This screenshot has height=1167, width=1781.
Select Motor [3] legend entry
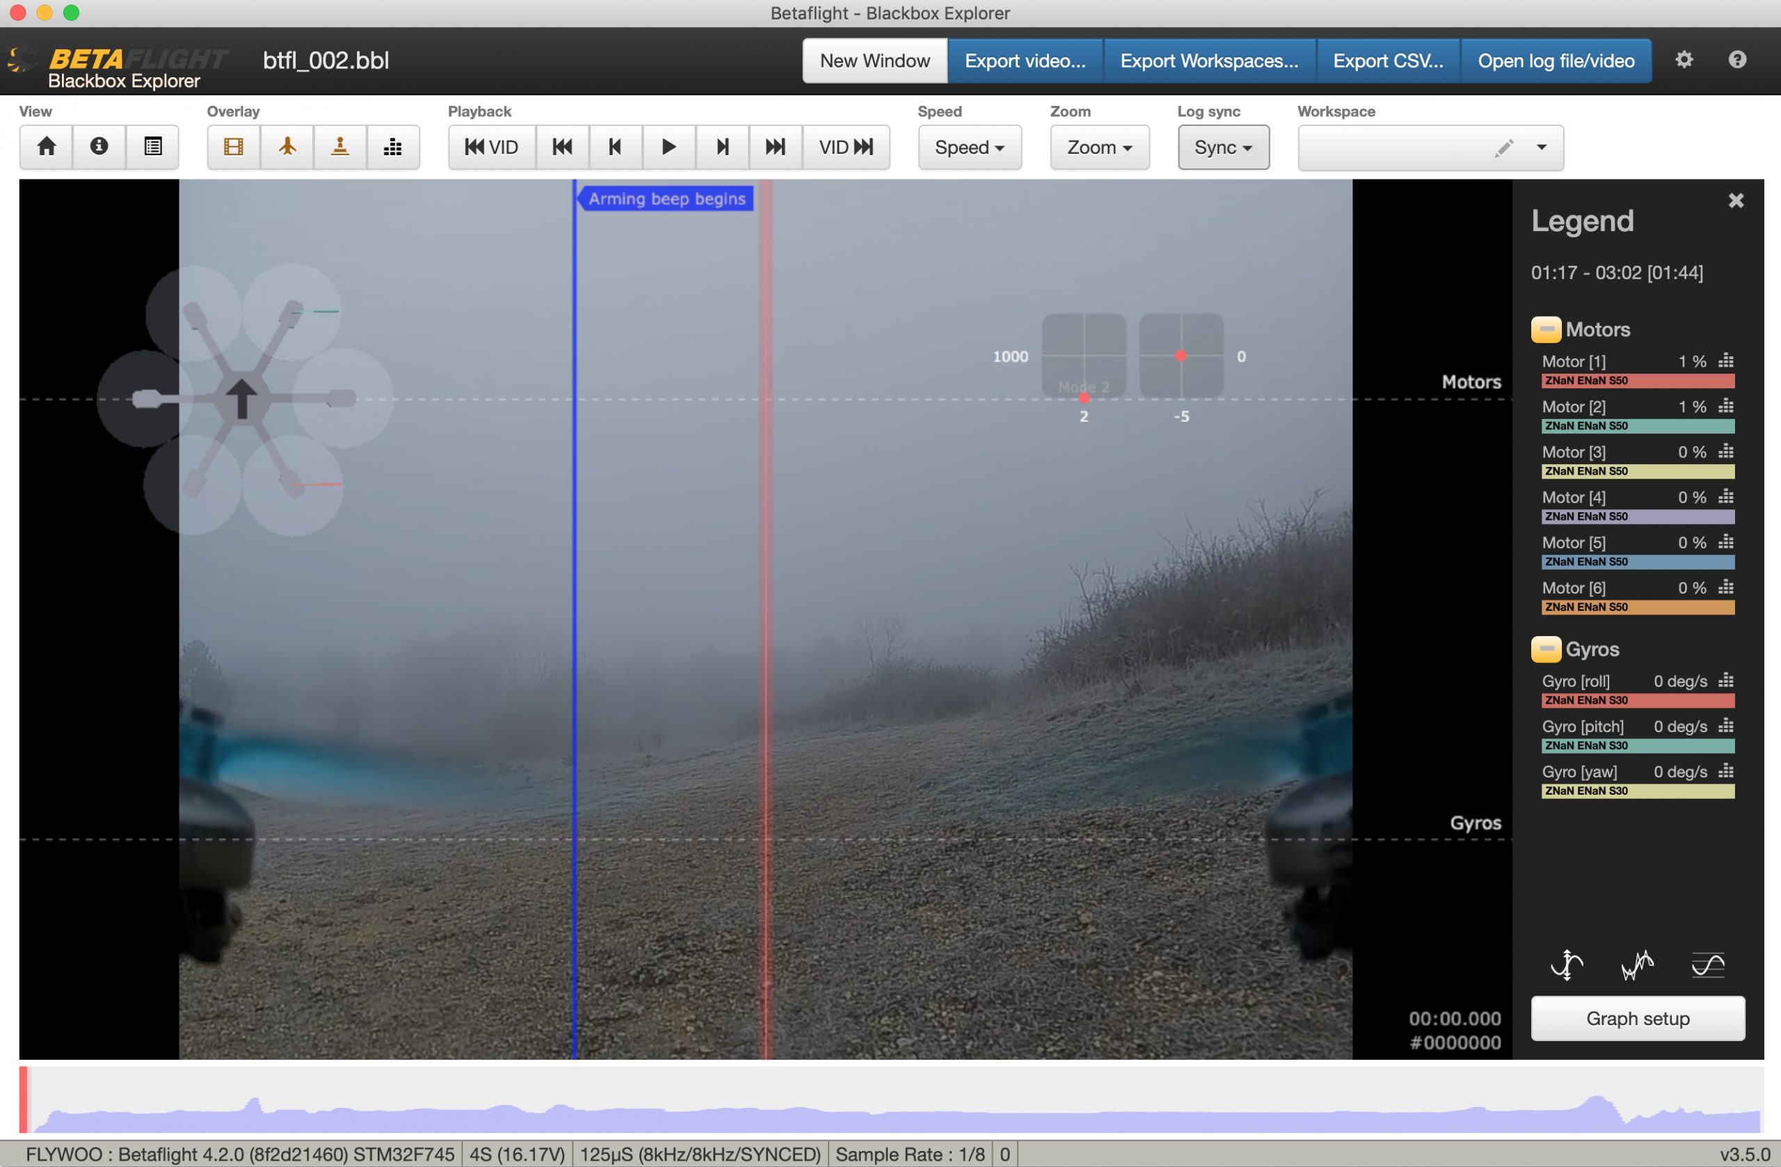click(1574, 452)
